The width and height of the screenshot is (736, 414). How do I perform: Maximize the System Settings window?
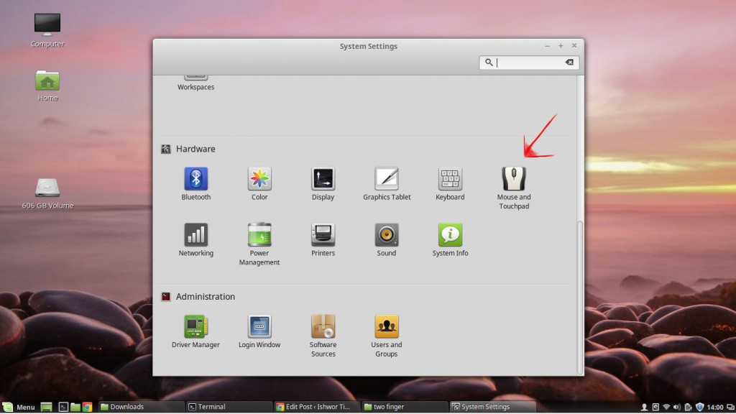[561, 46]
